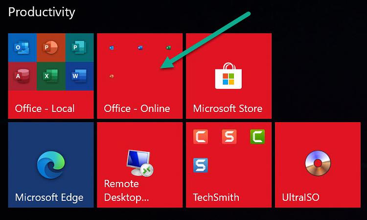Launch the UltraISO tile

click(x=318, y=165)
